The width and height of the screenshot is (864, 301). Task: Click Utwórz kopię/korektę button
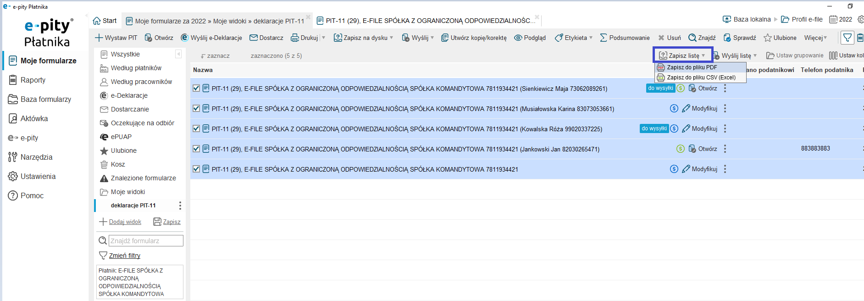pyautogui.click(x=474, y=38)
